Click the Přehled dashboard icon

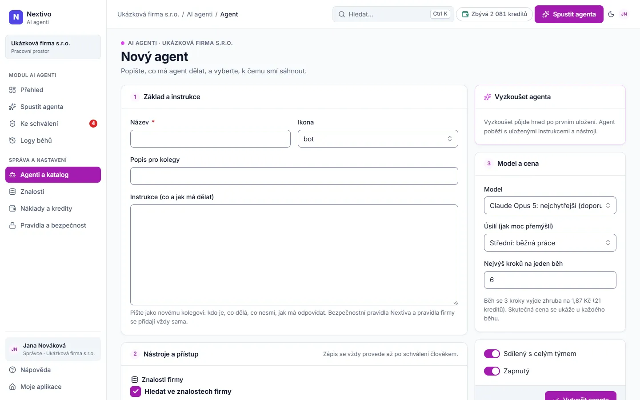point(12,90)
